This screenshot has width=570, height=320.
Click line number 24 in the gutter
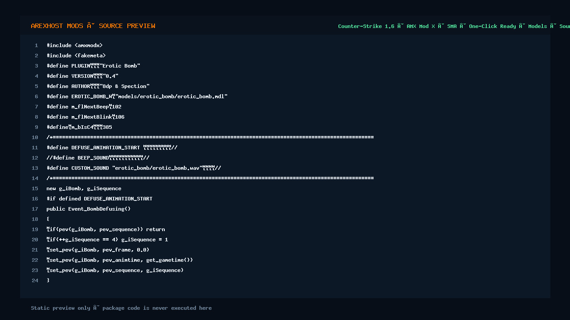click(35, 280)
